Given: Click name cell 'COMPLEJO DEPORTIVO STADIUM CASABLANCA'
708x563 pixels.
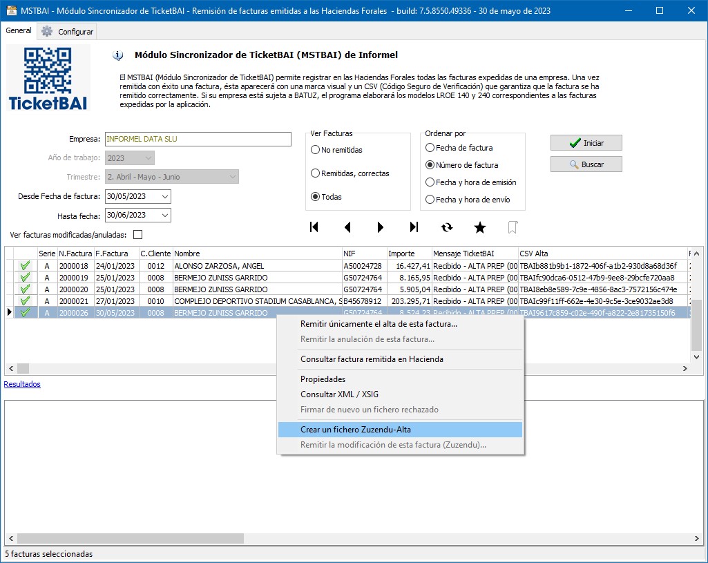Looking at the screenshot, I should pos(258,301).
